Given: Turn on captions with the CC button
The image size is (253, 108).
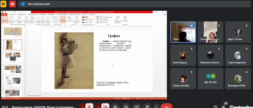Looking at the screenshot, I should pyautogui.click(x=115, y=106).
